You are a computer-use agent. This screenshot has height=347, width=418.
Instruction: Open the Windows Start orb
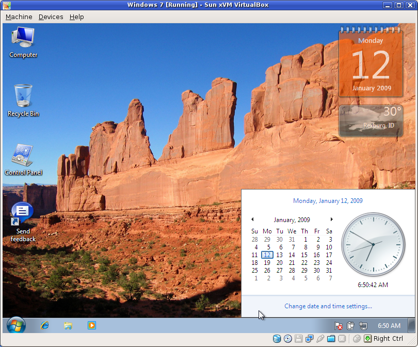(16, 325)
